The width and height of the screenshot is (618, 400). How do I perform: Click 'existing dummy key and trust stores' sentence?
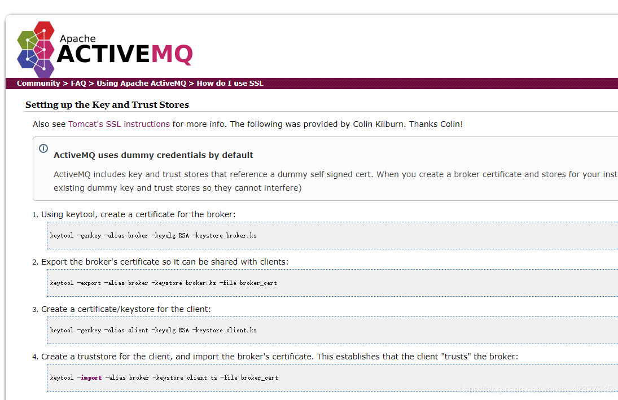coord(177,188)
